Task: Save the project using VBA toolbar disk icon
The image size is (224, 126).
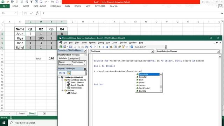Action: pos(70,47)
